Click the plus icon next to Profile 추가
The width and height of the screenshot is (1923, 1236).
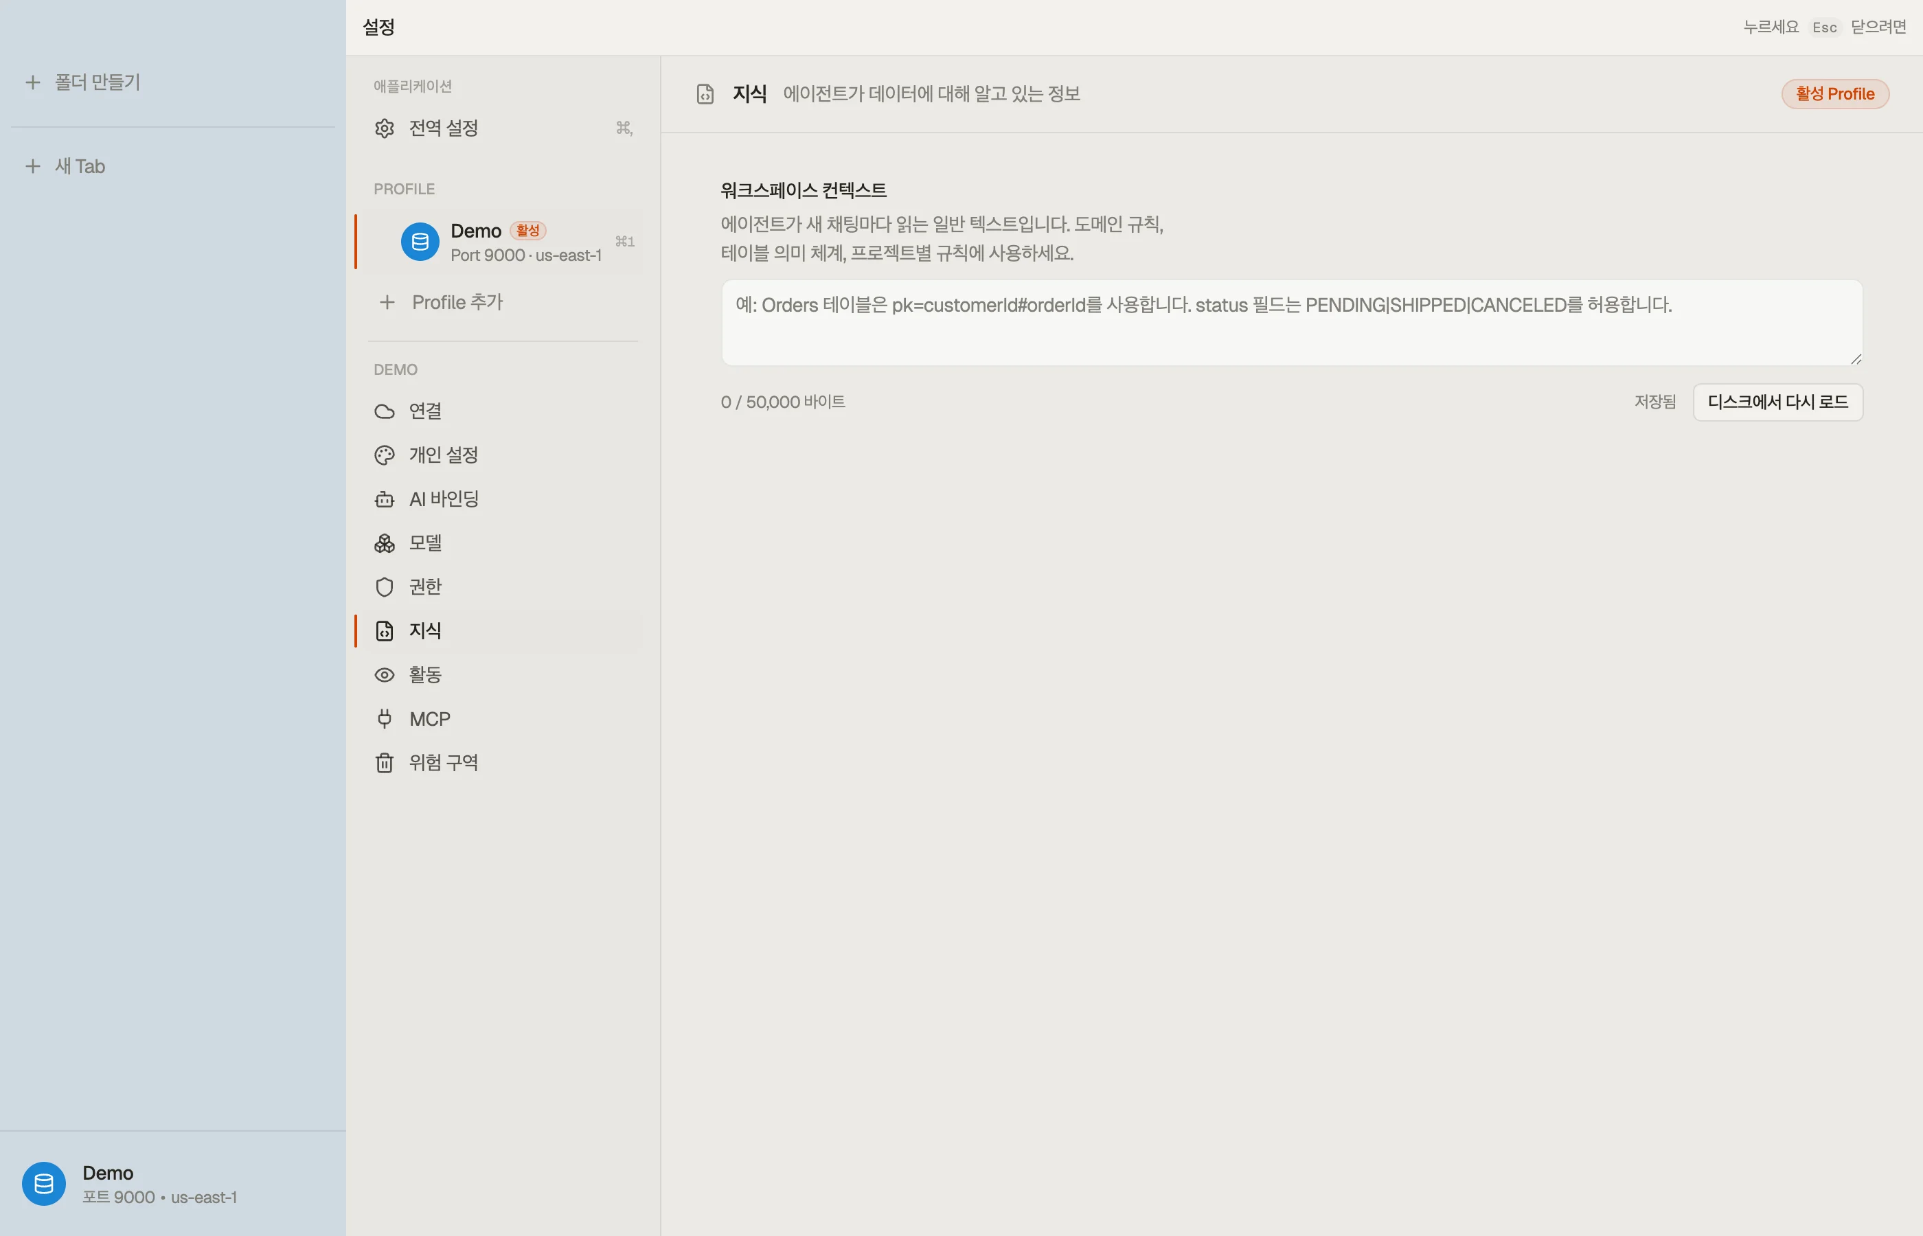point(387,303)
